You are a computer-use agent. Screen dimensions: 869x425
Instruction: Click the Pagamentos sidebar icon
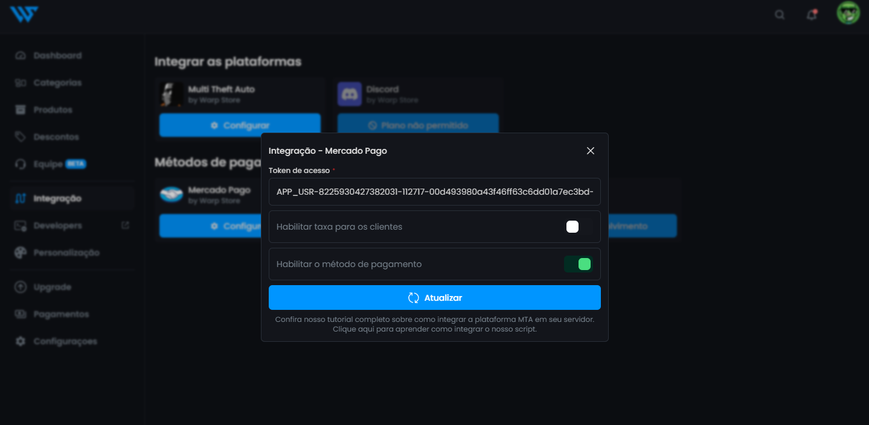pyautogui.click(x=21, y=314)
